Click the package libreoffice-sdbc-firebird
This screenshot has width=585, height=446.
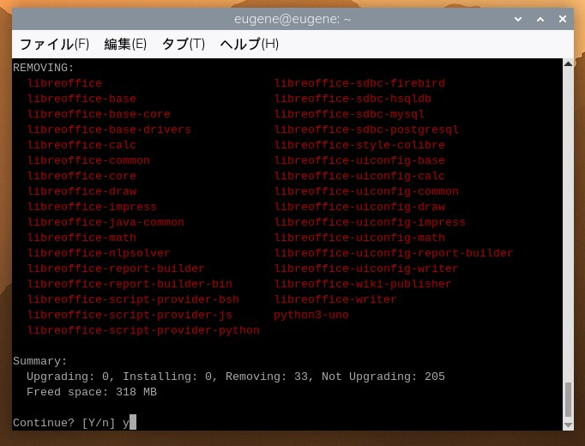click(359, 83)
